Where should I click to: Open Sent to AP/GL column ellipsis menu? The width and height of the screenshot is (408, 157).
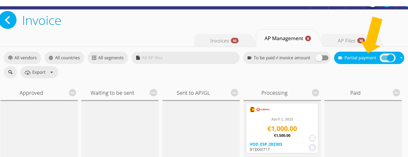[x=235, y=93]
